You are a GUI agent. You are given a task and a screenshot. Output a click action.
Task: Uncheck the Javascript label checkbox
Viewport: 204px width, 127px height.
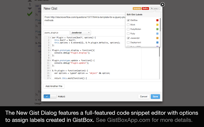[x=128, y=38]
